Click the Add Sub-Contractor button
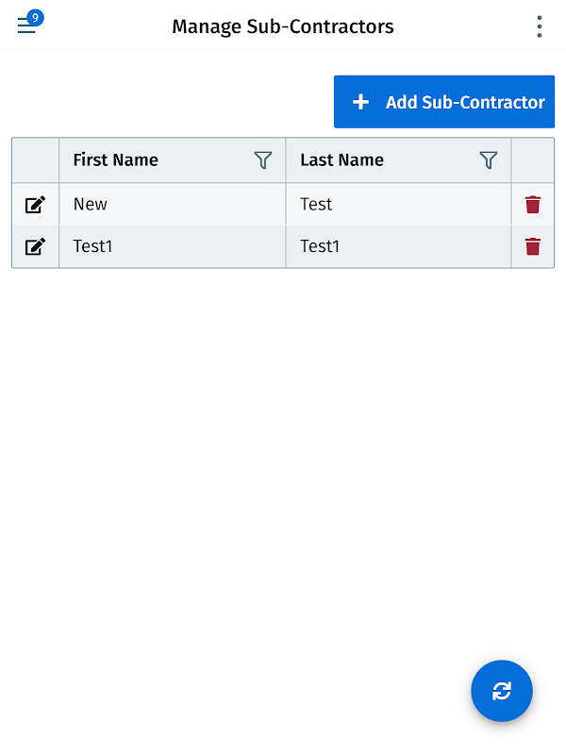 point(444,102)
